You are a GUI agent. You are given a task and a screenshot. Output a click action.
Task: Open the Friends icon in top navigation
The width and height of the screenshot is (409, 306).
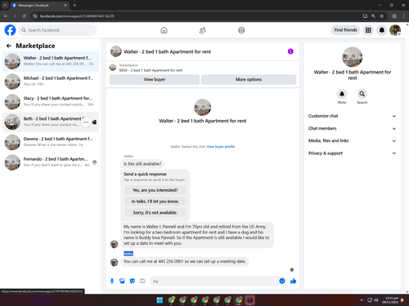click(x=203, y=30)
